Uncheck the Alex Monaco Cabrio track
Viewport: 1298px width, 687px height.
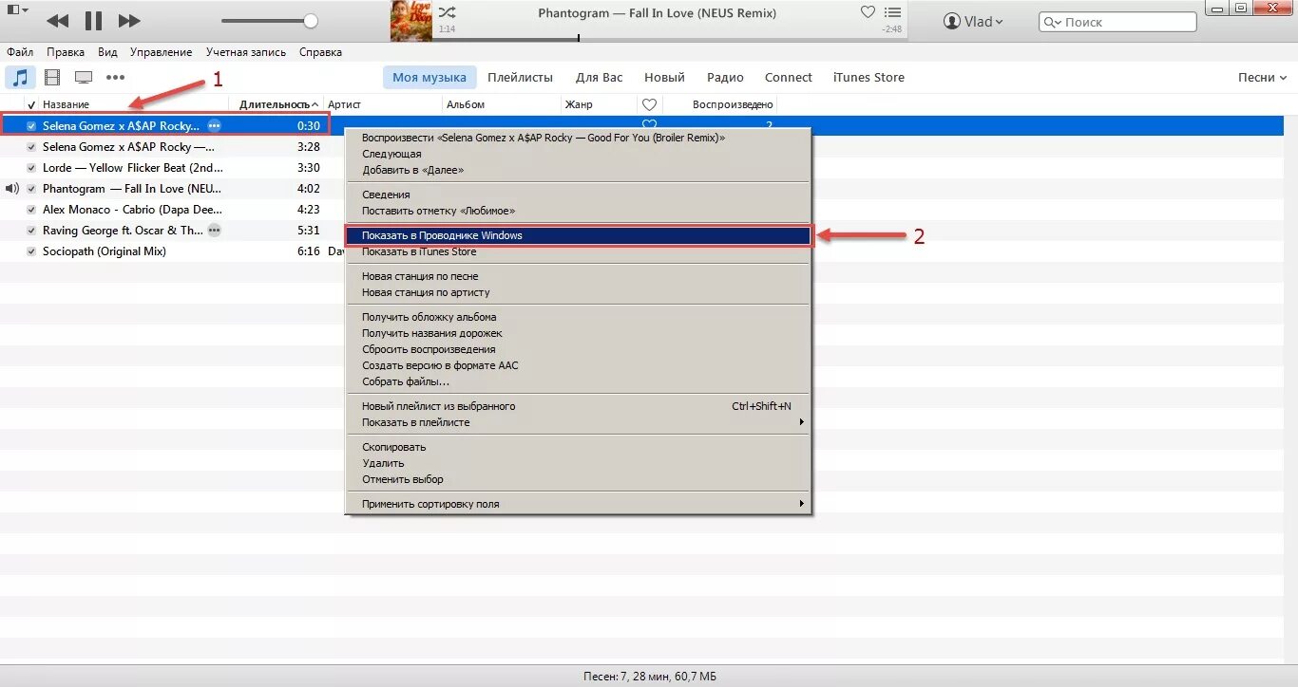click(31, 210)
